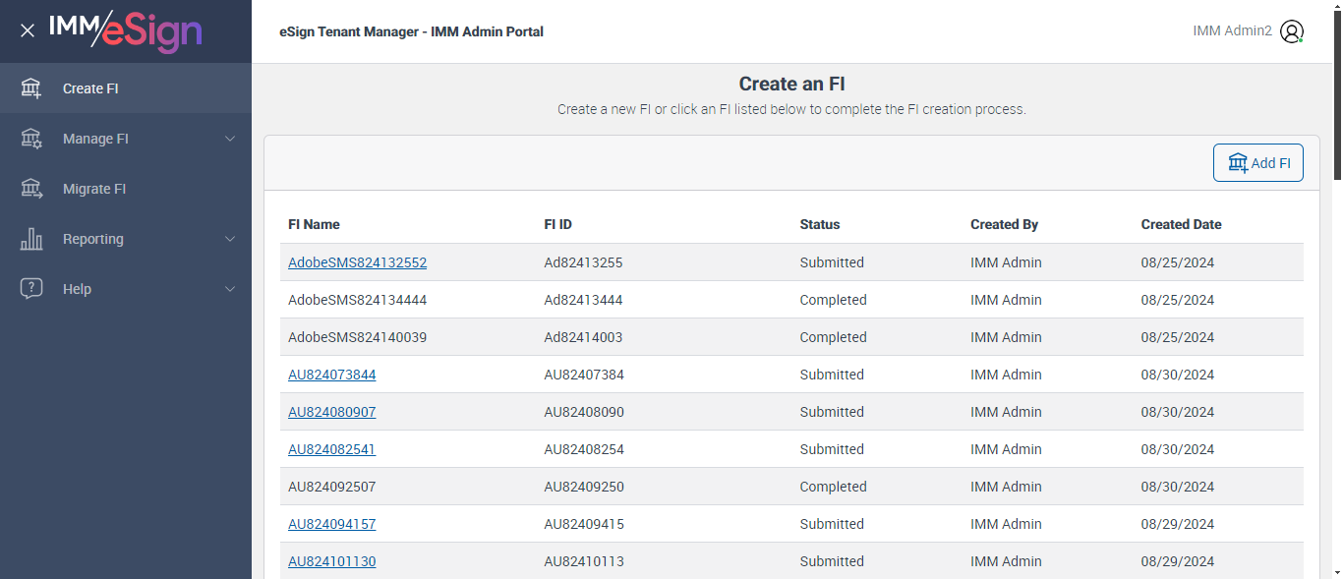
Task: Click the FI ID column header
Action: pyautogui.click(x=557, y=224)
